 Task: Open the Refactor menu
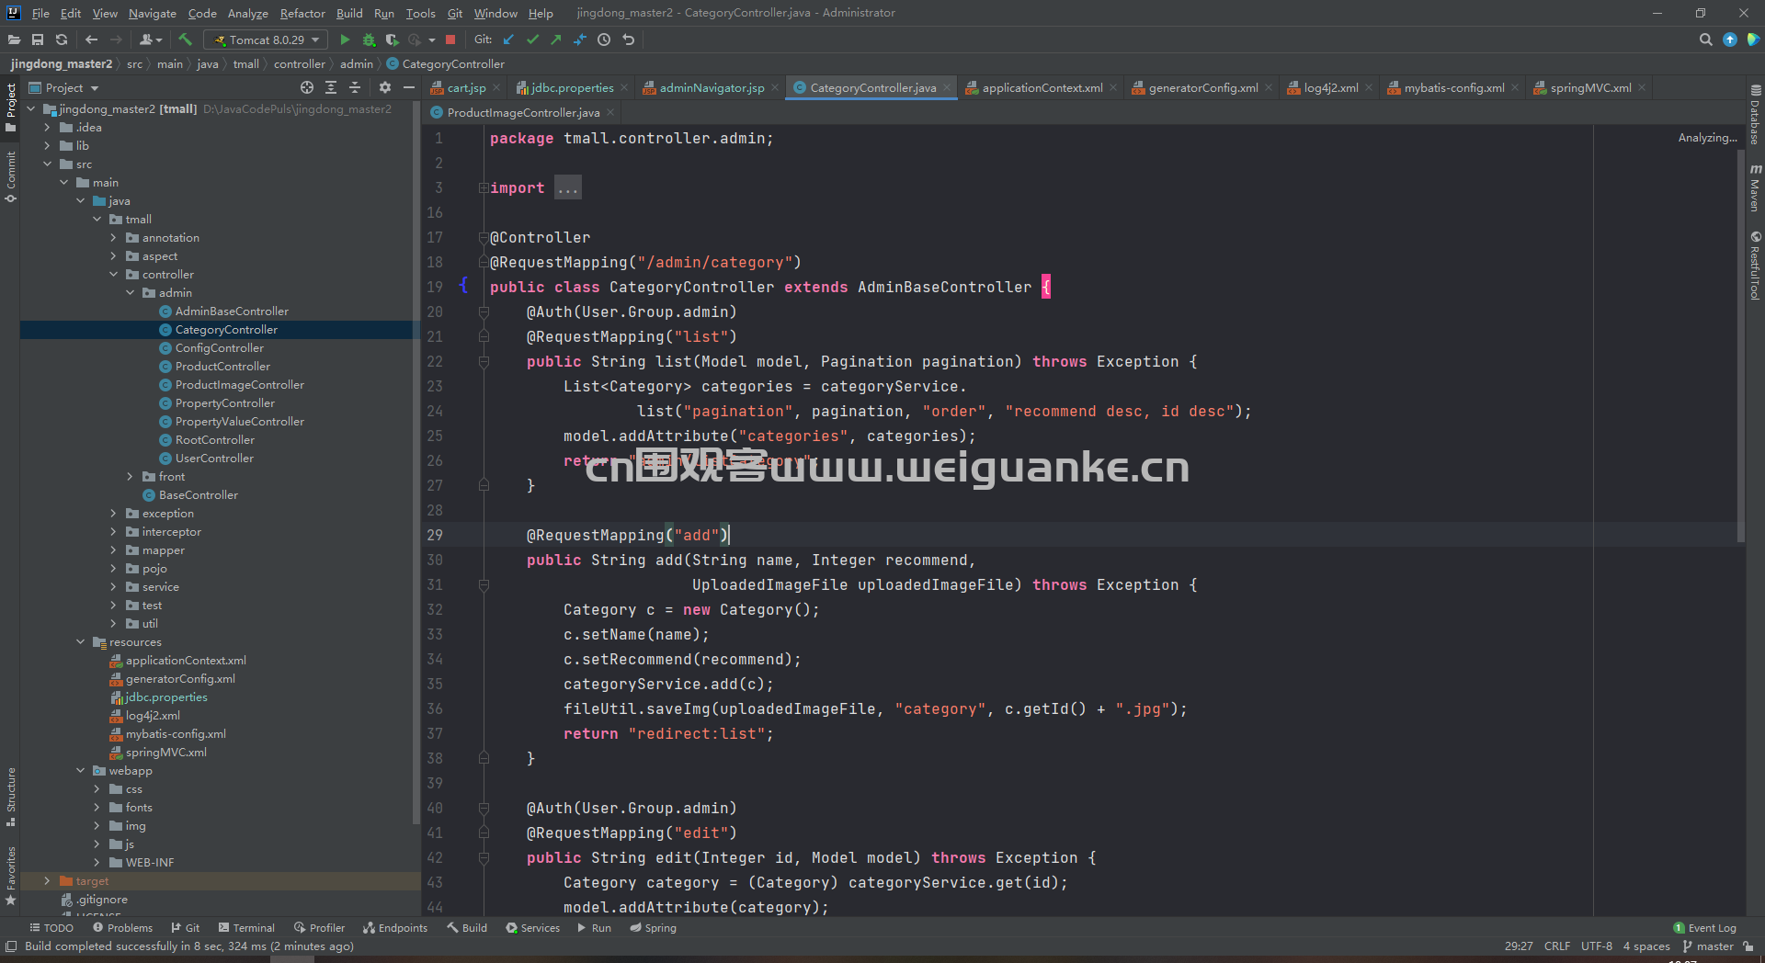coord(302,13)
